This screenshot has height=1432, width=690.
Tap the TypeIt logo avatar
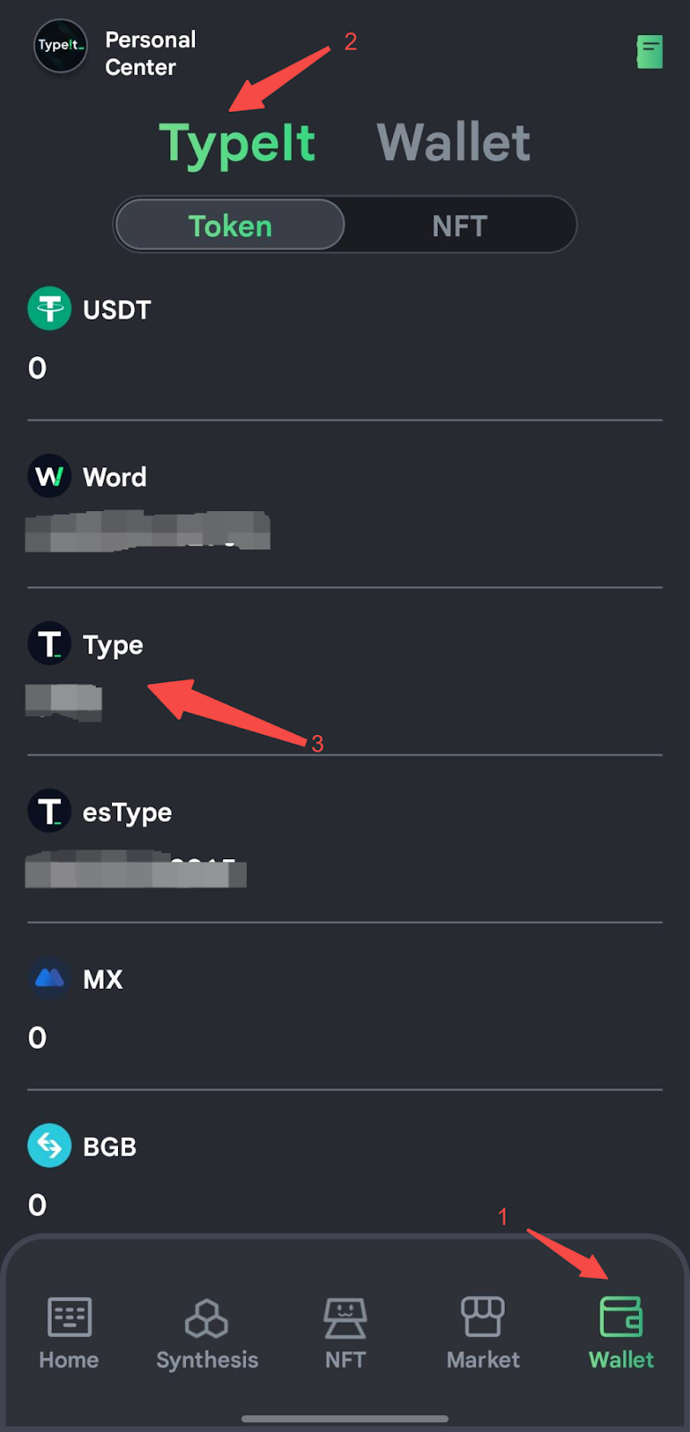[x=60, y=47]
